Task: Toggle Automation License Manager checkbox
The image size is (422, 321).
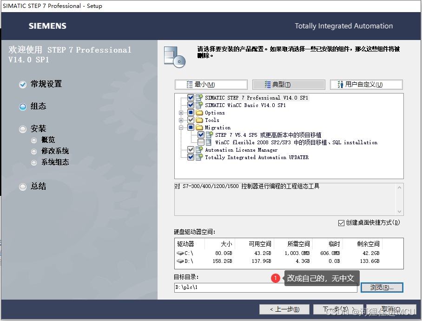Action: point(191,149)
